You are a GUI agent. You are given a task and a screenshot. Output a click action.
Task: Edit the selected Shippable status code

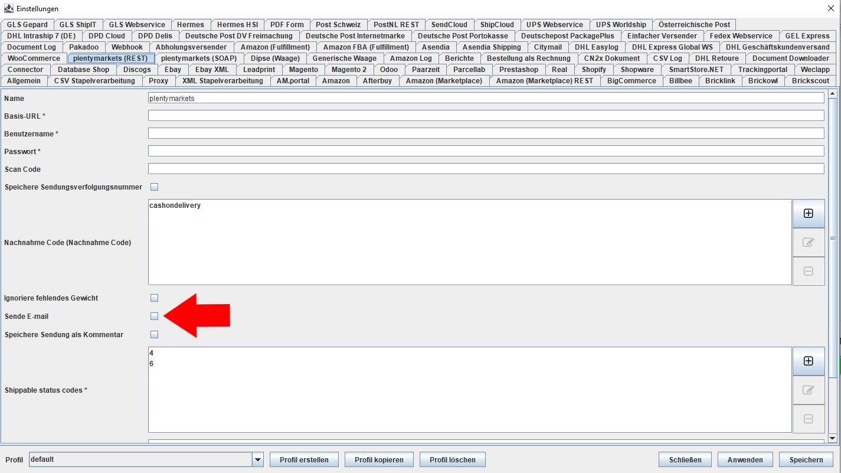tap(808, 390)
